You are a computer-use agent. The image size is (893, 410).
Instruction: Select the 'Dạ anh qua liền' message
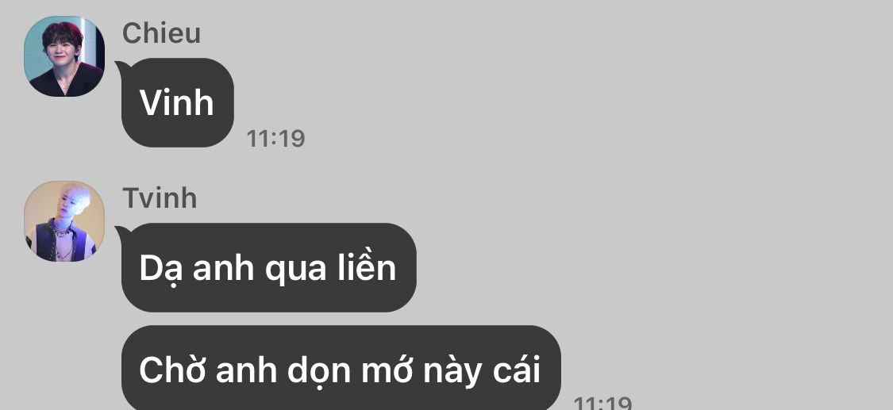(269, 268)
